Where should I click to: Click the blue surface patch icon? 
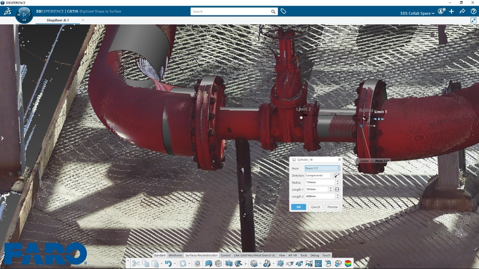click(x=229, y=263)
